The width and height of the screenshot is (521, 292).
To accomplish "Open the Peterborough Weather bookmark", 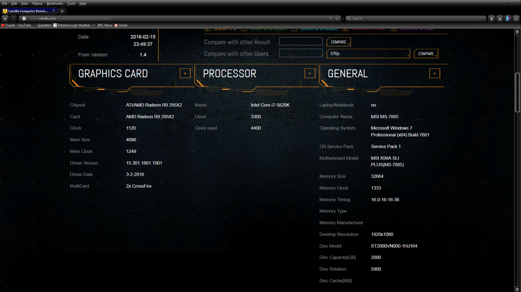I will (72, 25).
